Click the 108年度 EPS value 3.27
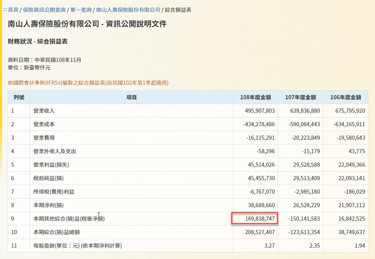 (270, 246)
